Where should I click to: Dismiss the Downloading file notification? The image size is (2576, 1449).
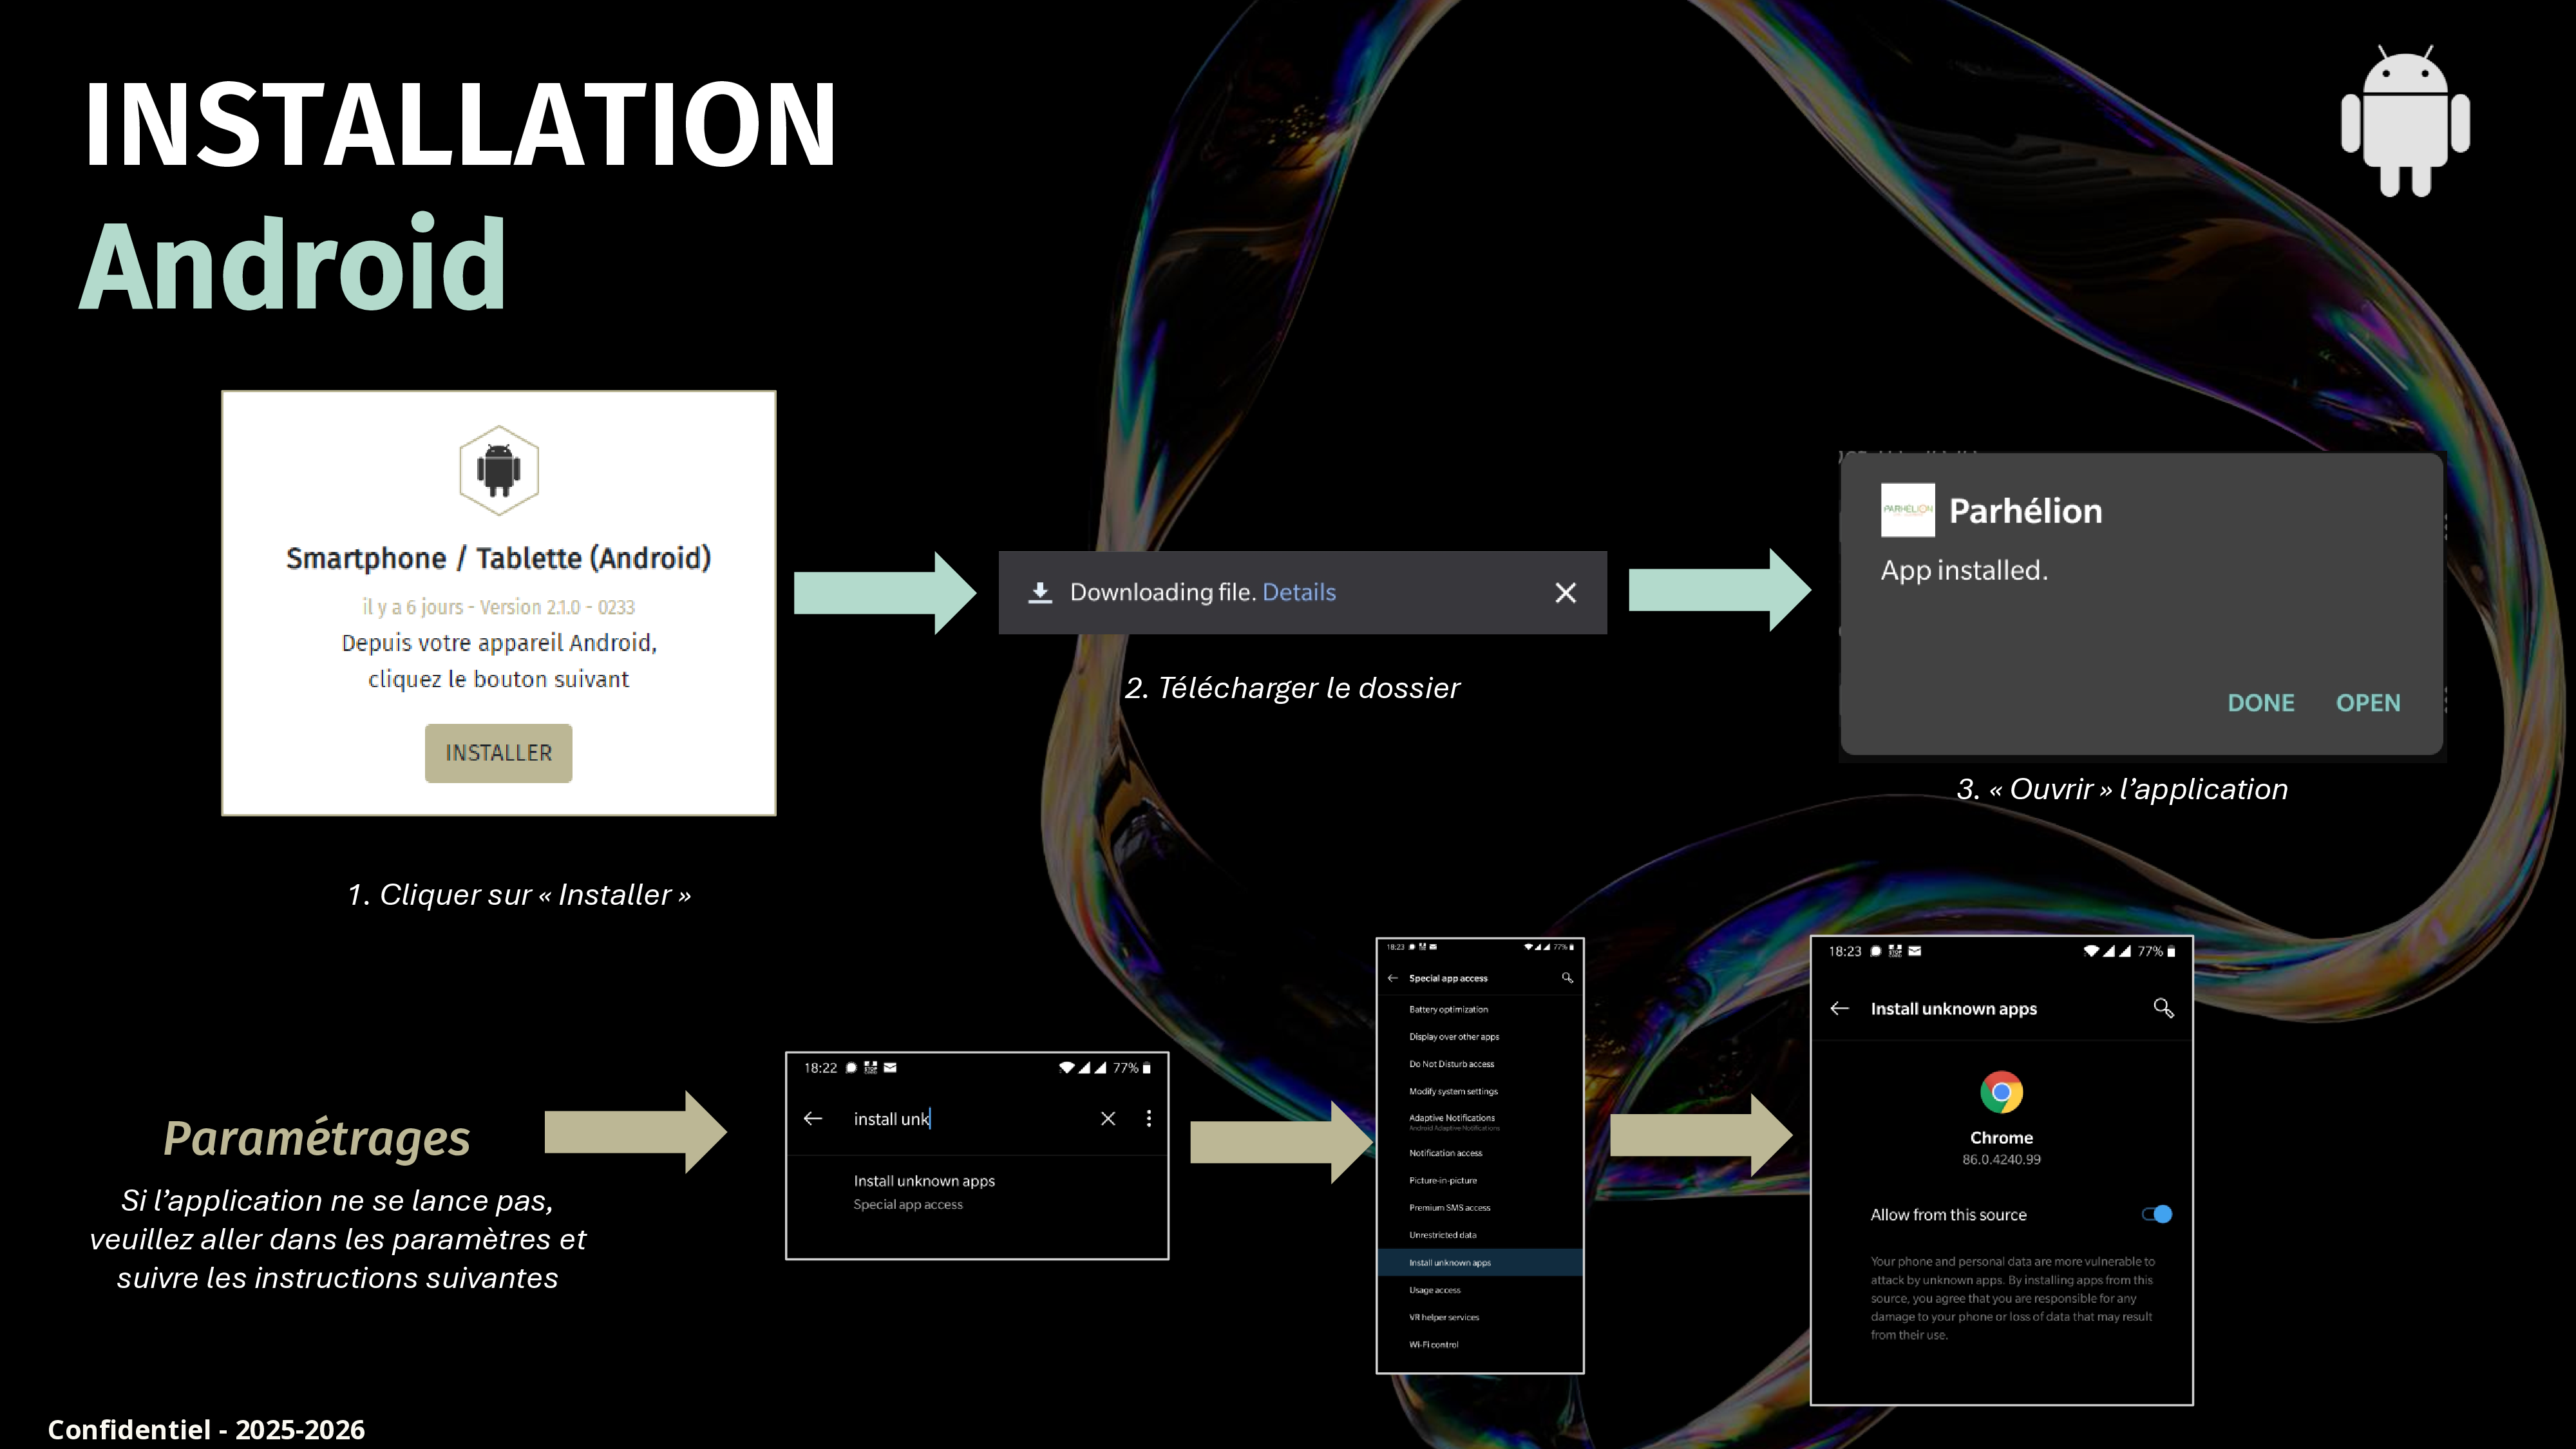coord(1565,593)
